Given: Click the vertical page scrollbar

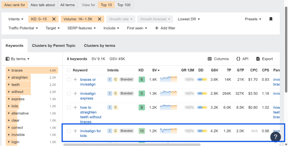Looking at the screenshot, I should tap(286, 49).
